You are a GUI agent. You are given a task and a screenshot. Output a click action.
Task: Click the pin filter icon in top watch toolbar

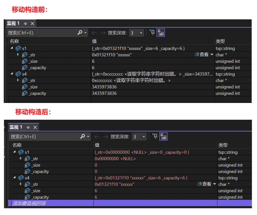pyautogui.click(x=152, y=32)
